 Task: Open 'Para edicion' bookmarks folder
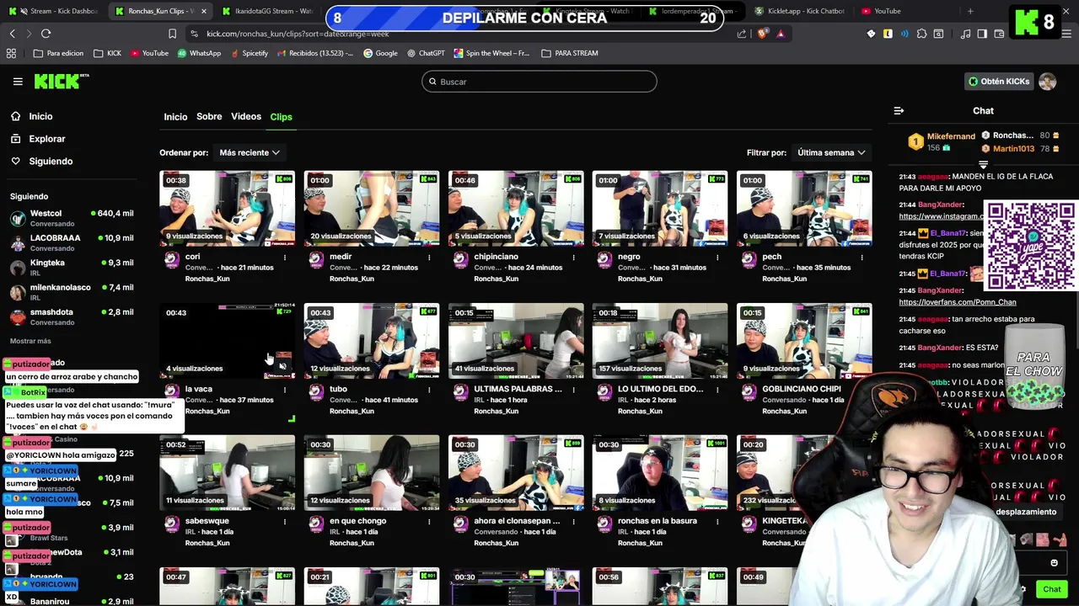click(x=58, y=53)
